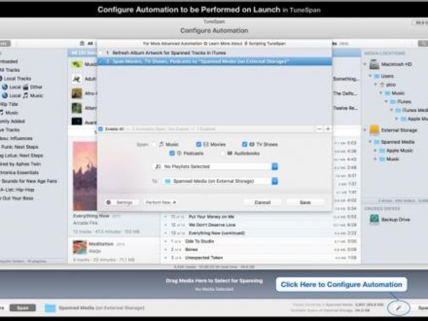Expand Apple Music folder under Spanned Media
The height and width of the screenshot is (321, 428).
point(376,151)
